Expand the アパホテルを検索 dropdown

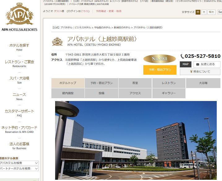tap(19, 163)
